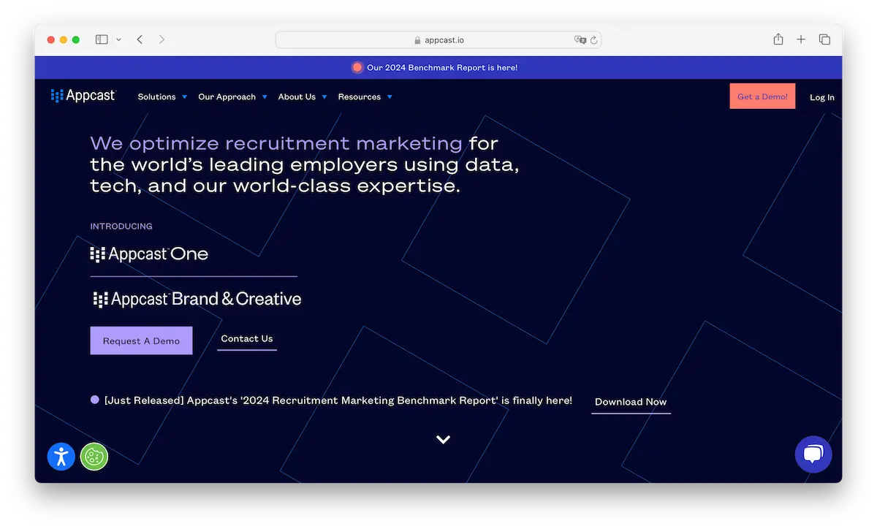Open the cookie consent settings
The width and height of the screenshot is (877, 529).
click(94, 456)
